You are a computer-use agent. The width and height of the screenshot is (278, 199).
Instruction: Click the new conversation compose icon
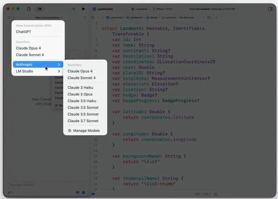point(9,17)
